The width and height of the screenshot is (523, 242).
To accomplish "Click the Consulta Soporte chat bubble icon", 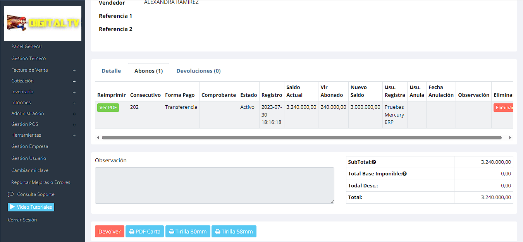I will pyautogui.click(x=11, y=194).
